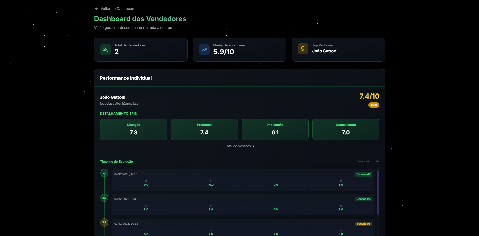Click the 9.1 score marker on the timeline

coord(104,173)
